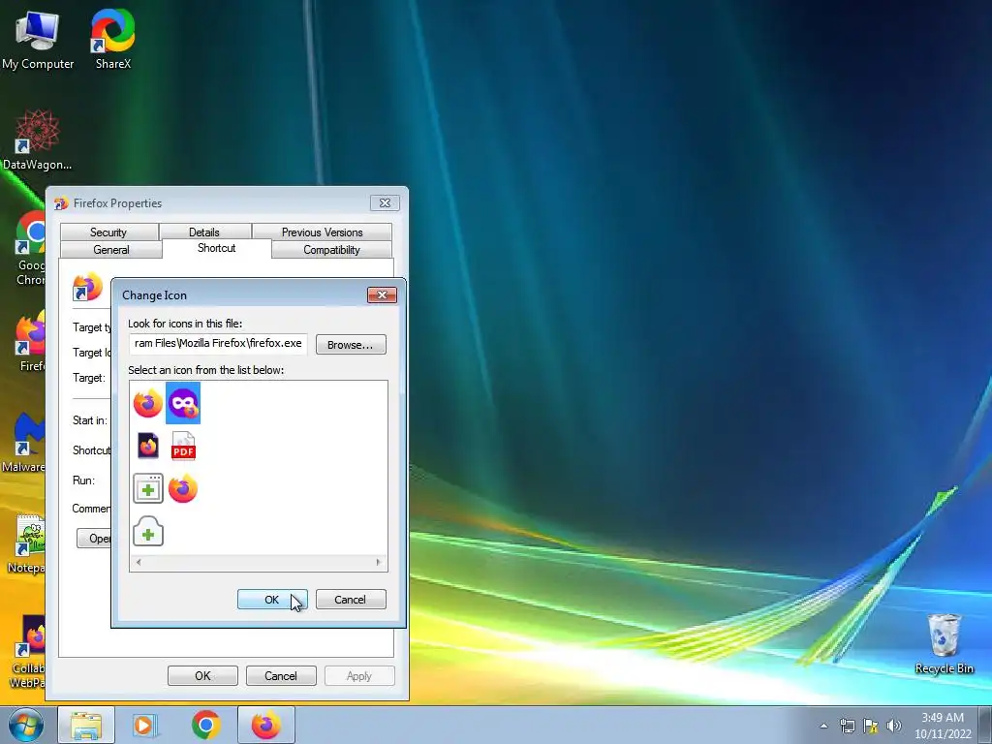992x744 pixels.
Task: Select the new private window plus icon
Action: [148, 532]
